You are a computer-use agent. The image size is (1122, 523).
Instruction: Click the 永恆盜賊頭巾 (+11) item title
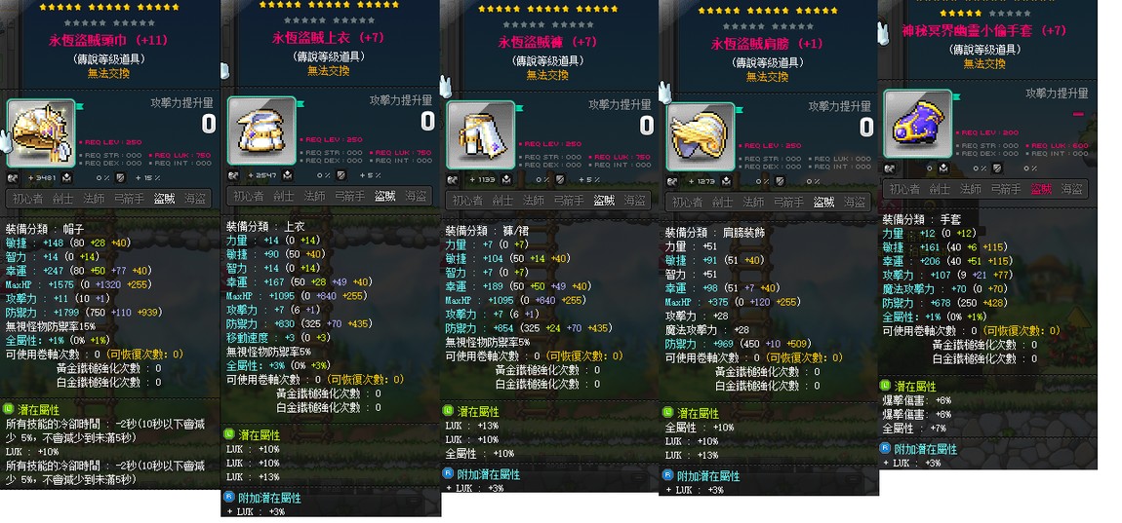106,41
